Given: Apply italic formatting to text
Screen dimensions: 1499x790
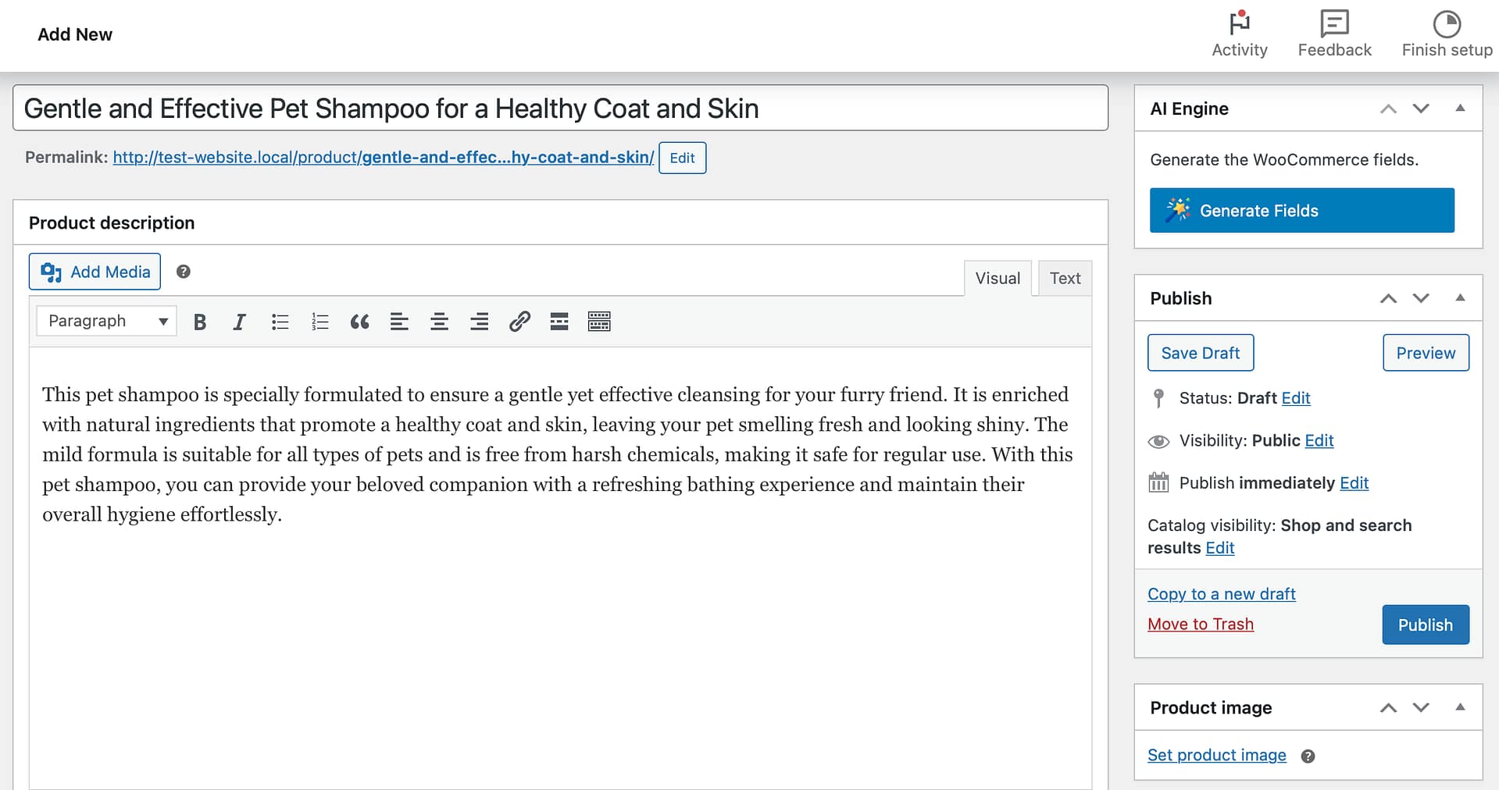Looking at the screenshot, I should [239, 322].
